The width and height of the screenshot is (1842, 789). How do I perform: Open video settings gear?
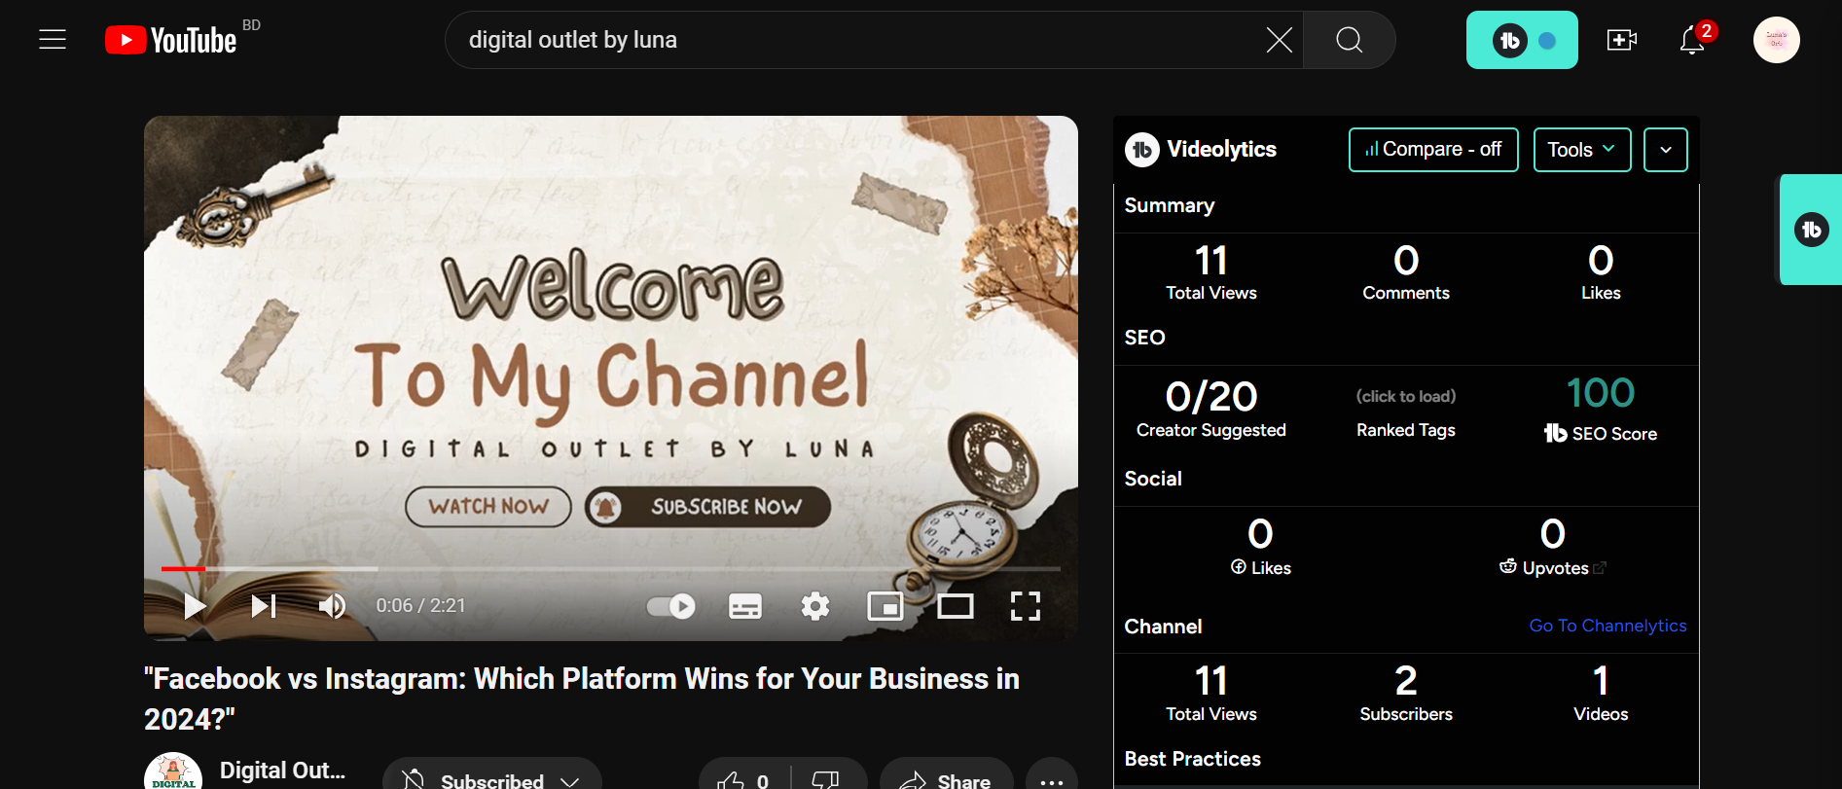(x=815, y=606)
